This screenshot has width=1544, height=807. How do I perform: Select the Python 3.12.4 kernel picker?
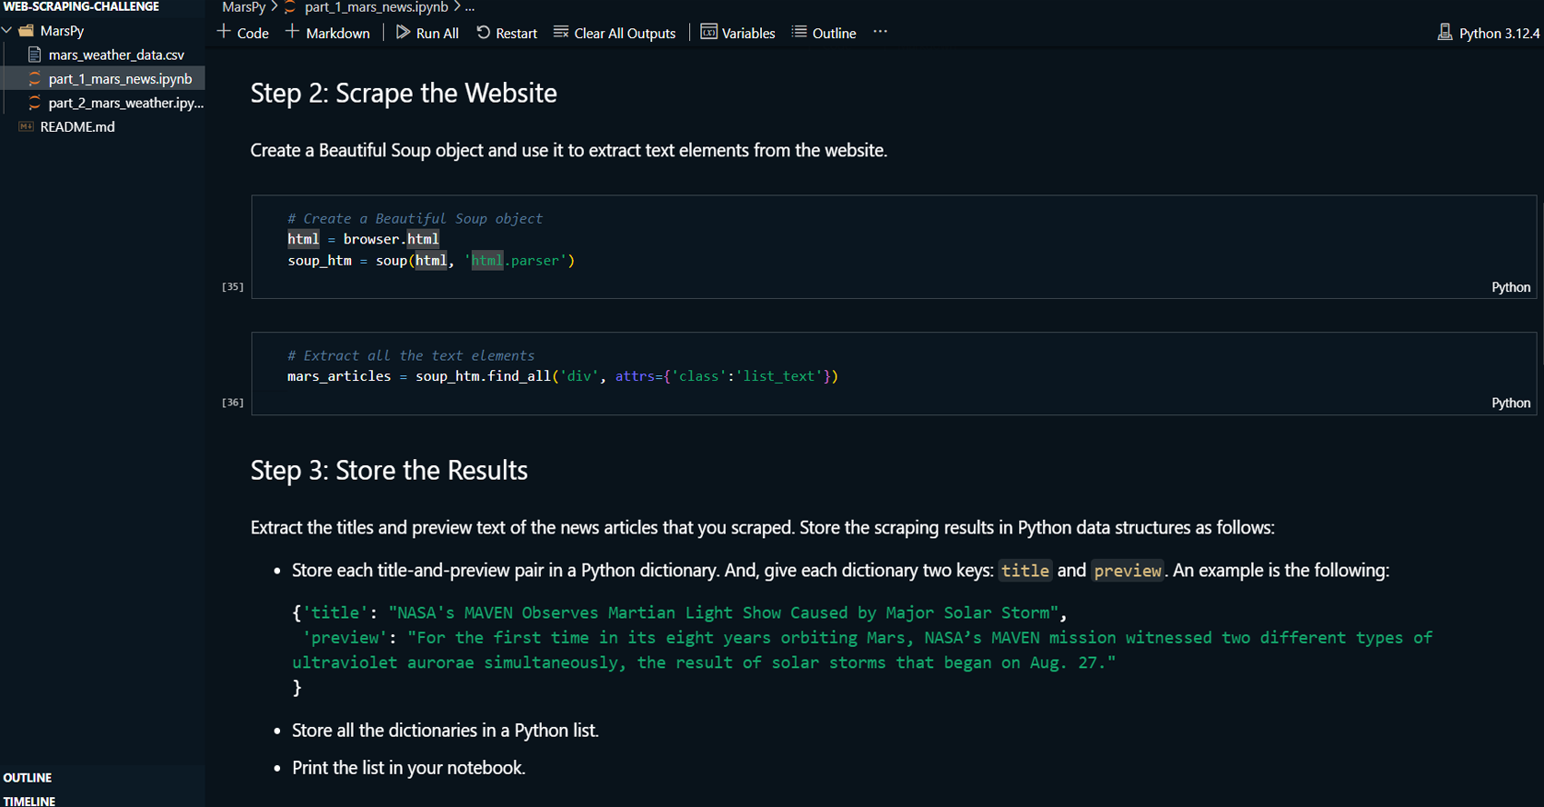coord(1489,33)
